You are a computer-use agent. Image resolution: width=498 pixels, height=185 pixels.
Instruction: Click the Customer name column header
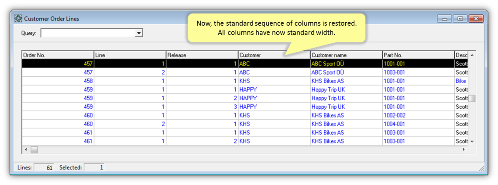coord(347,55)
